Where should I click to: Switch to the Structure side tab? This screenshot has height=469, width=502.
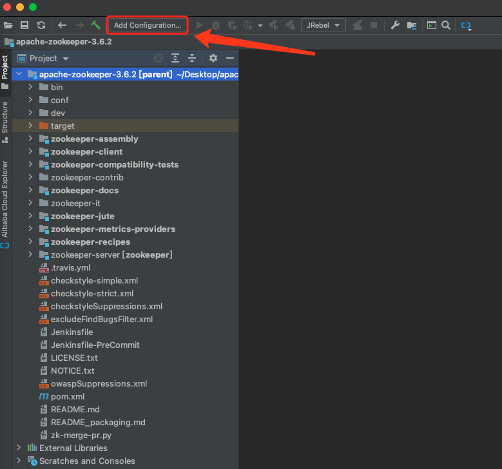(5, 122)
